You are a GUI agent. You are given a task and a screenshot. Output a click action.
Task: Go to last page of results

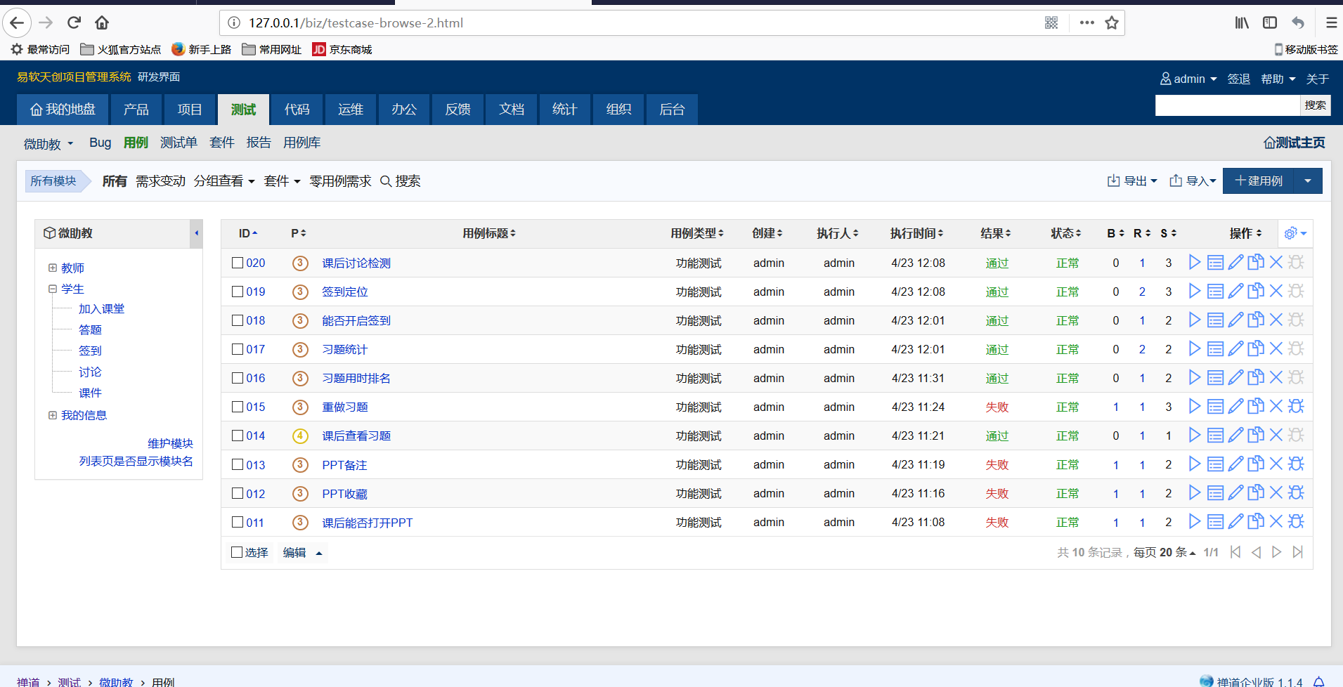(1298, 552)
